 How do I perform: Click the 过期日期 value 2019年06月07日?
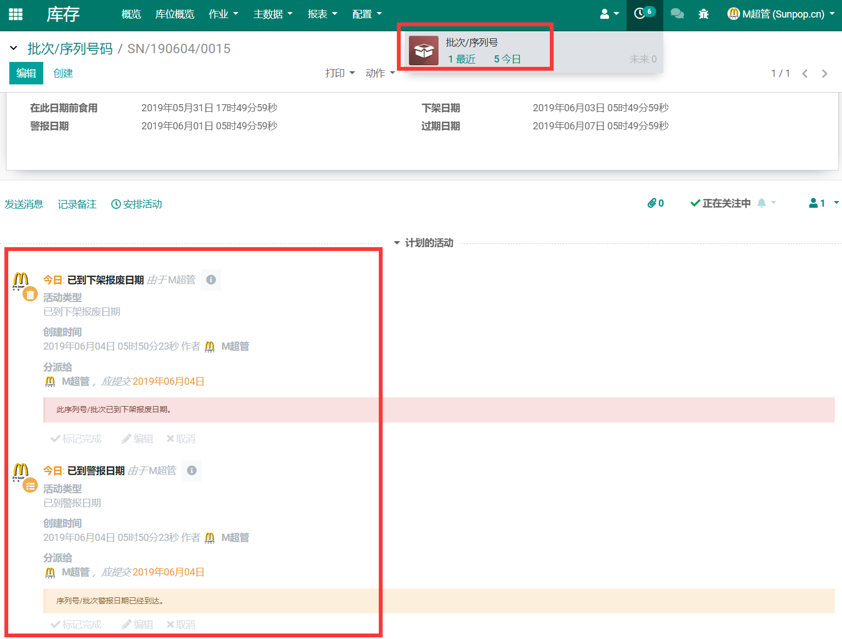pyautogui.click(x=601, y=126)
